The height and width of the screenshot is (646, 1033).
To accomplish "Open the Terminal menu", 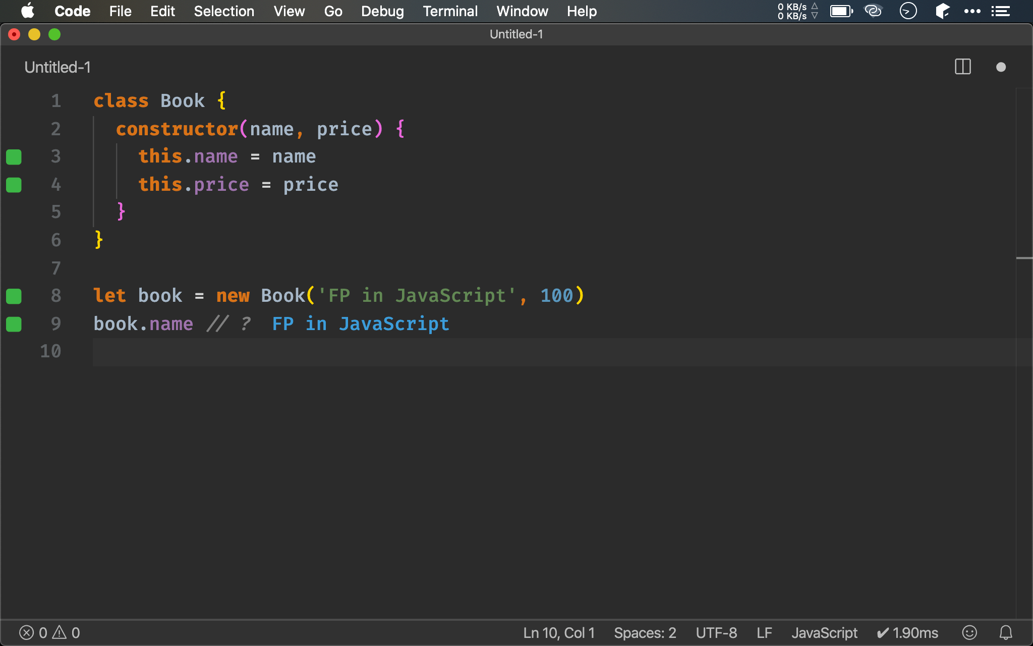I will coord(450,11).
